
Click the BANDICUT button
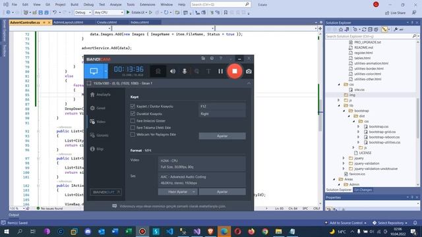coord(105,192)
